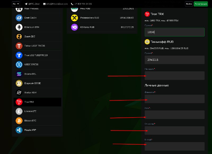Click the Райффайзен RUB bank icon
Image resolution: width=212 pixels, height=154 pixels.
click(x=74, y=18)
